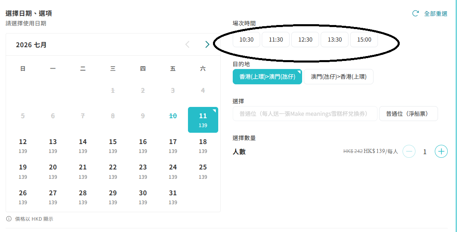The image size is (457, 232).
Task: Choose July 16 in calendar
Action: pos(143,145)
